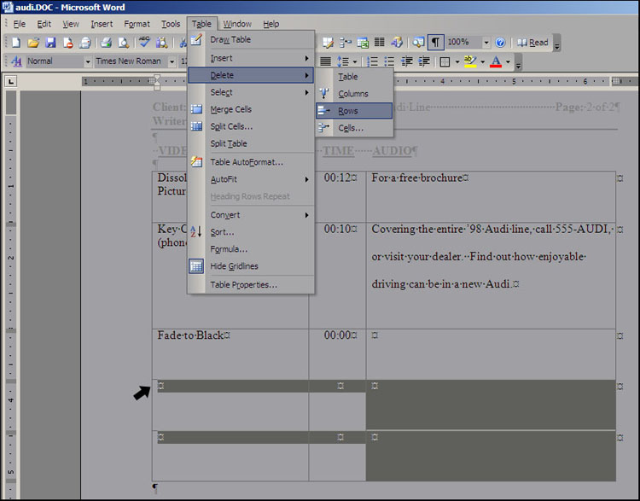This screenshot has width=640, height=501.
Task: Open the 100% zoom dropdown arrow
Action: pos(486,43)
